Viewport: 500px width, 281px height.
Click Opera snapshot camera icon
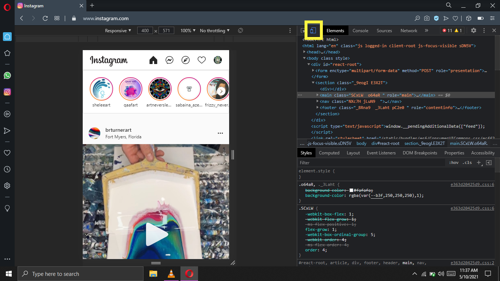coord(427,18)
